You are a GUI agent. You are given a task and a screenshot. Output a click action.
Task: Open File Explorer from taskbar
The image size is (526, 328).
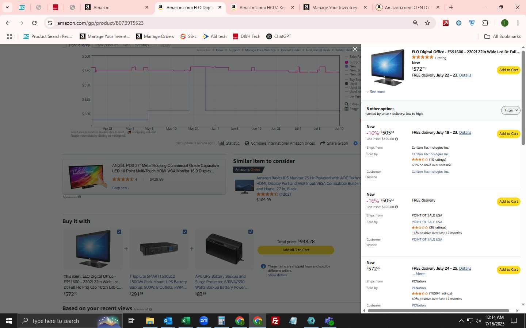(x=150, y=321)
